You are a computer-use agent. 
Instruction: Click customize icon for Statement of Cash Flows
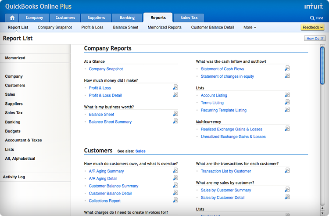pyautogui.click(x=287, y=68)
